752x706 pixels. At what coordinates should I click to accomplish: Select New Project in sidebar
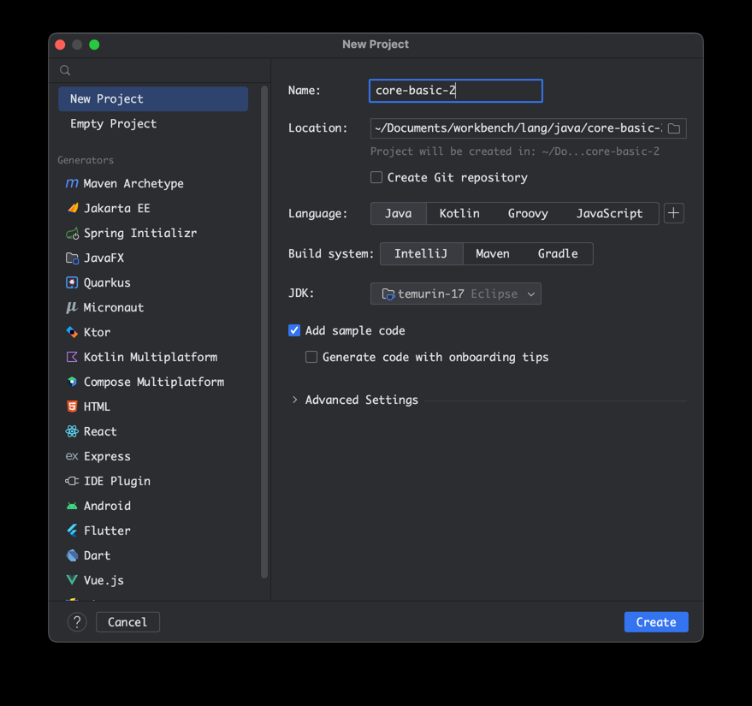pyautogui.click(x=153, y=98)
